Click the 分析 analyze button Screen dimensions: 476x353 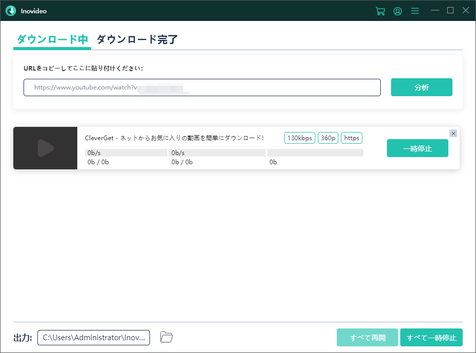click(x=421, y=87)
